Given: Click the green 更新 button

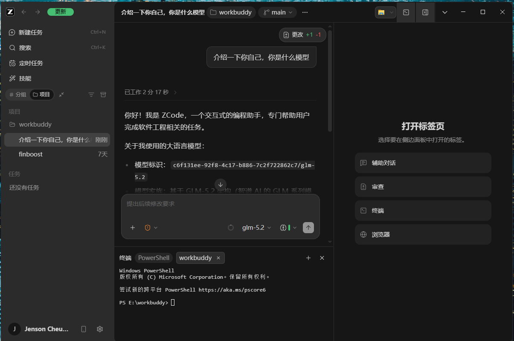Looking at the screenshot, I should pyautogui.click(x=61, y=12).
